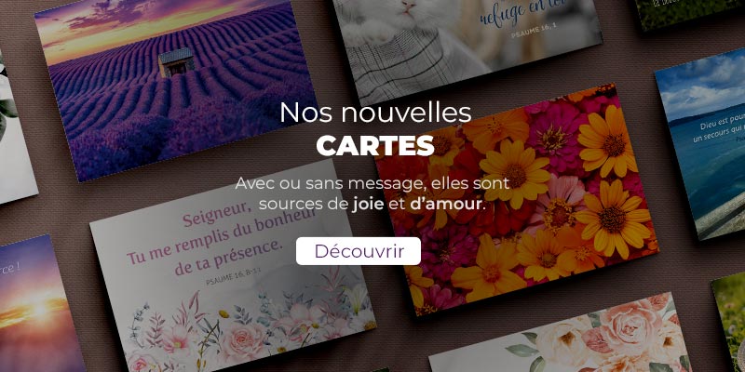Open the dark green card in top corner
Screen dimensions: 745x372
[x=691, y=13]
